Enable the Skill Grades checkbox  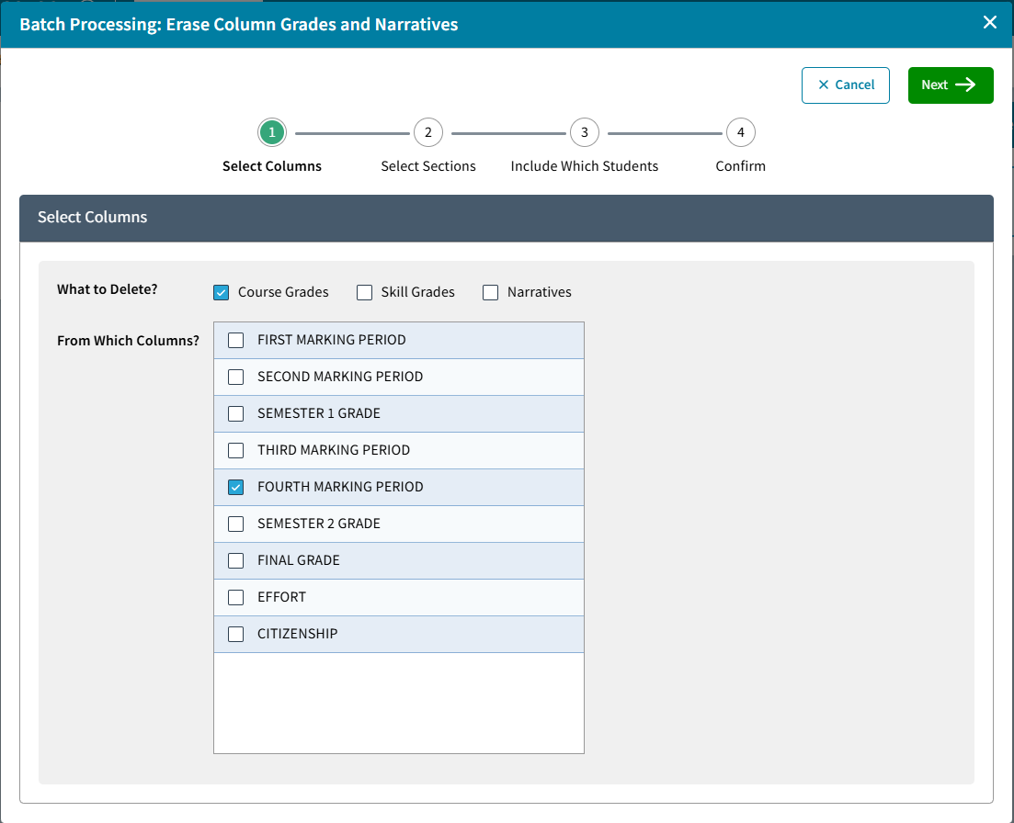(365, 293)
